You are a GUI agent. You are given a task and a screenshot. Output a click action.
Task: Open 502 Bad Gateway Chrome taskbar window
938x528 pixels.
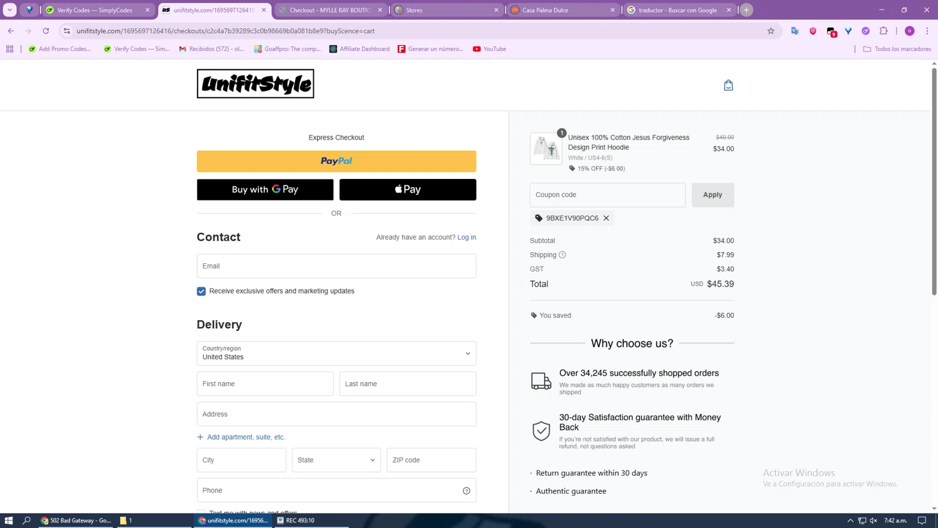76,520
